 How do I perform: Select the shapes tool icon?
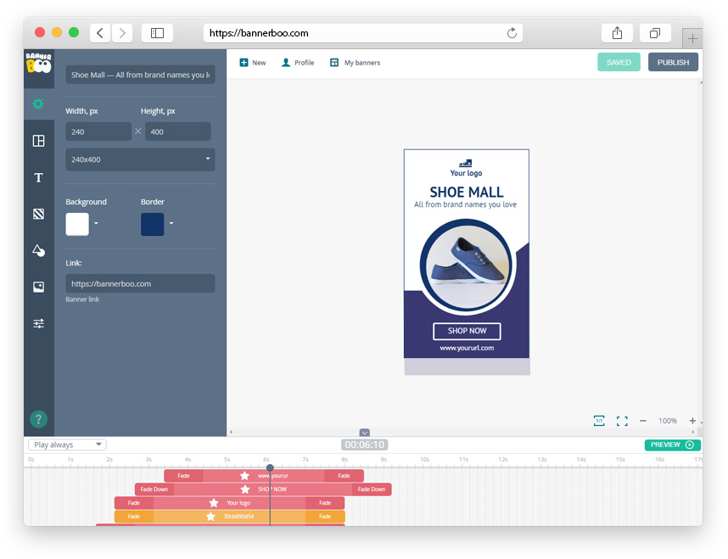coord(38,251)
